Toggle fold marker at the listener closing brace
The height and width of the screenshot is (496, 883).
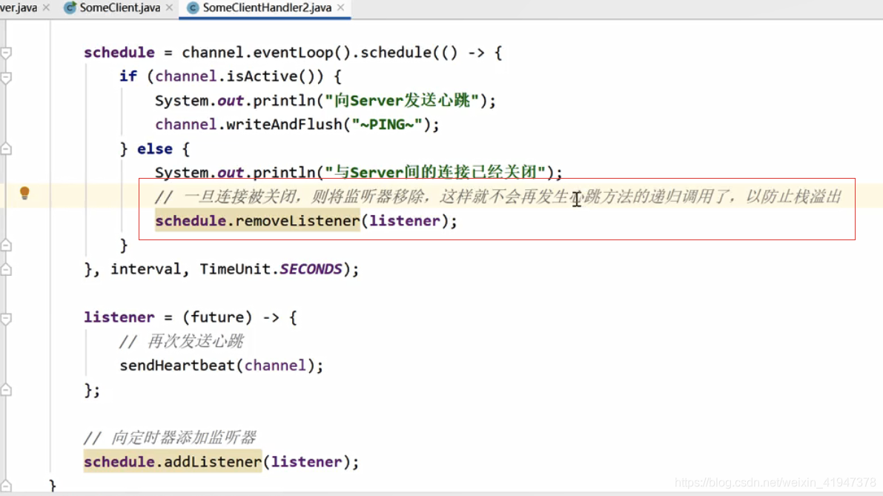[x=6, y=390]
